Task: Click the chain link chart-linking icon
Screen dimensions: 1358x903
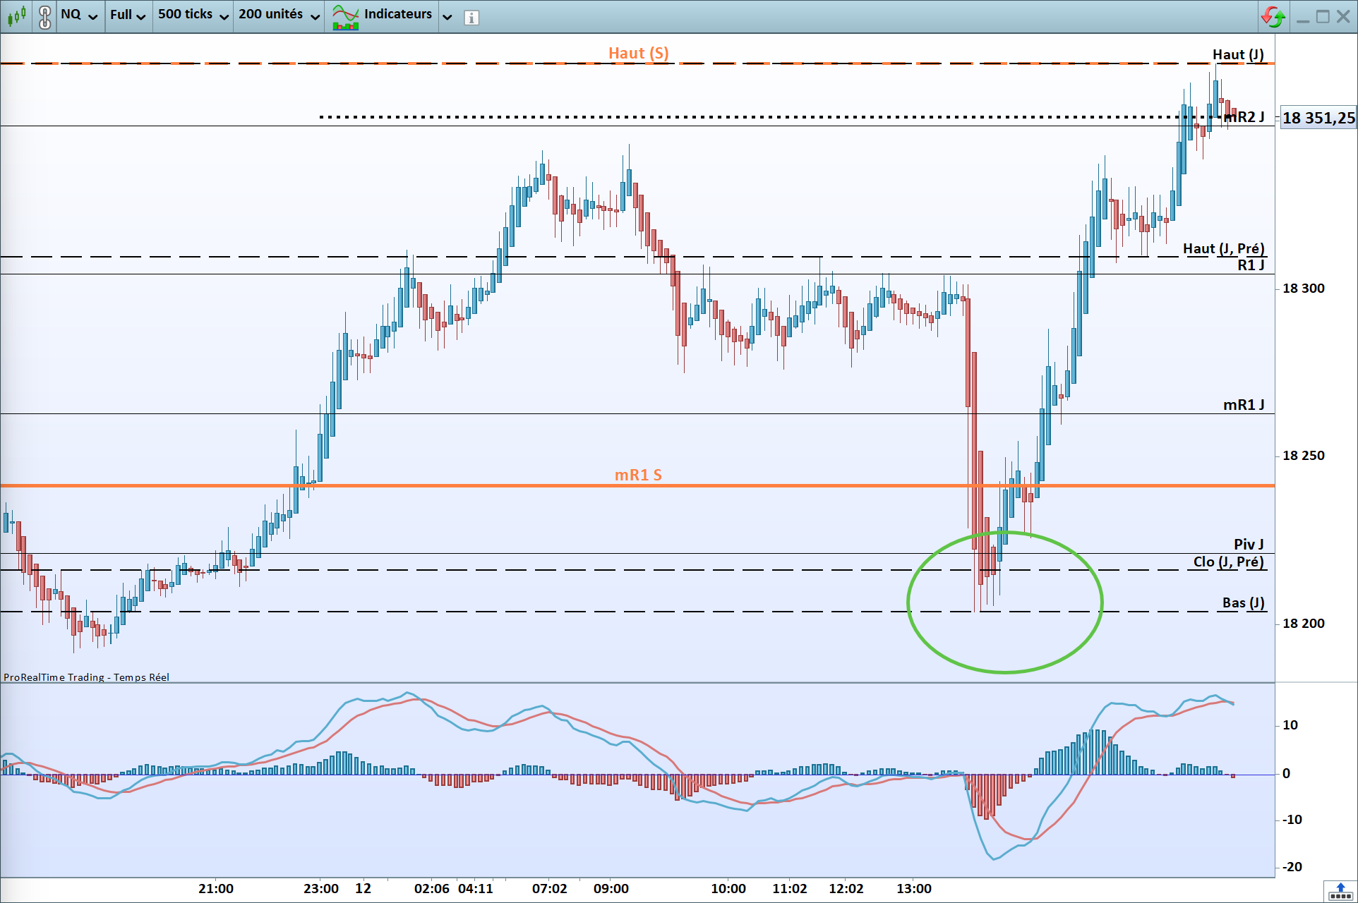Action: pyautogui.click(x=44, y=16)
